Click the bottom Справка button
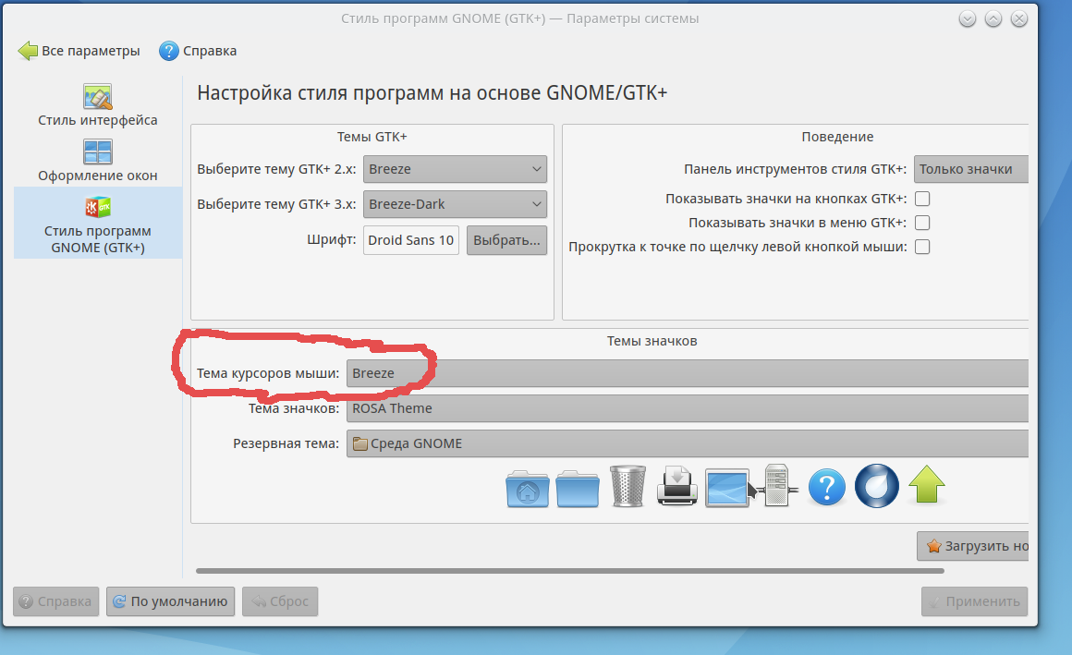Image resolution: width=1072 pixels, height=655 pixels. coord(56,601)
